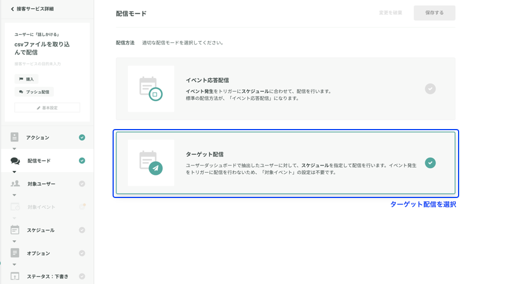Open the 対象イベント menu step

tap(47, 207)
